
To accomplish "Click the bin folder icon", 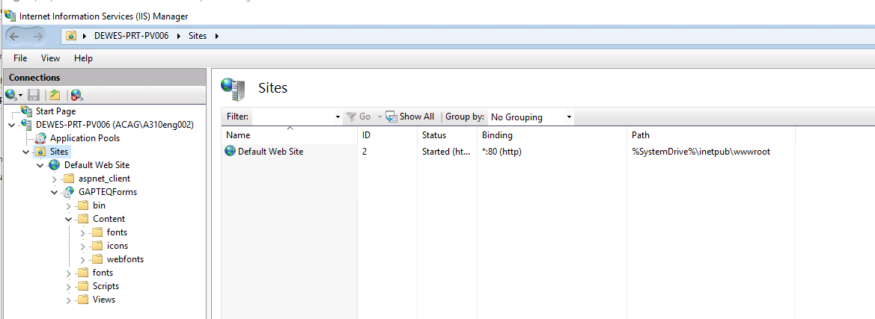I will (82, 205).
